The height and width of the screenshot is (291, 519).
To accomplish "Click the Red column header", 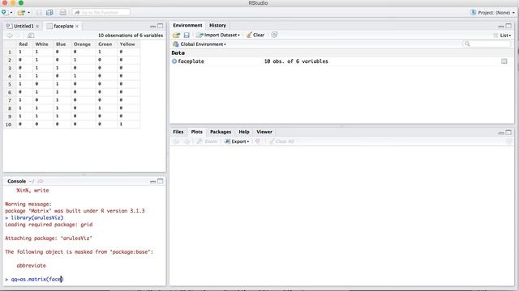I will pos(24,44).
